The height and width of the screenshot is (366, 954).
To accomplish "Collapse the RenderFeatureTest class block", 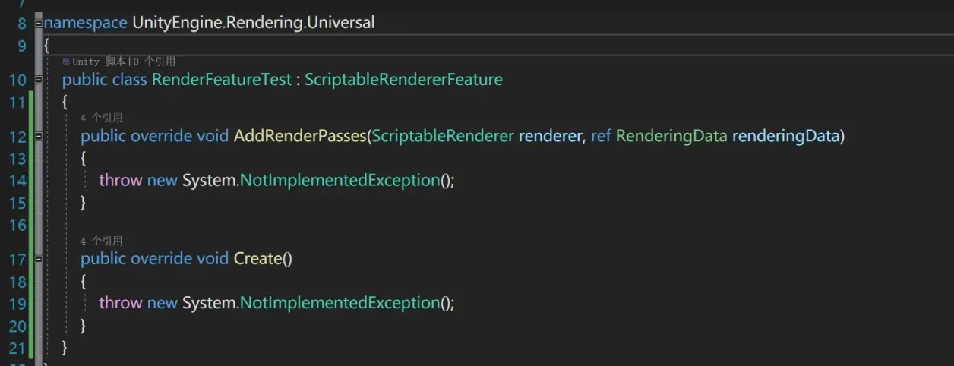I will click(x=39, y=80).
